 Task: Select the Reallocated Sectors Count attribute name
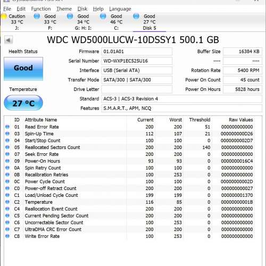tap(53, 147)
